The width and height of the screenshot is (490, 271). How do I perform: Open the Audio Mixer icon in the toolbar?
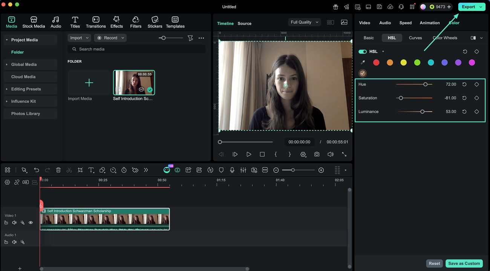coord(243,170)
